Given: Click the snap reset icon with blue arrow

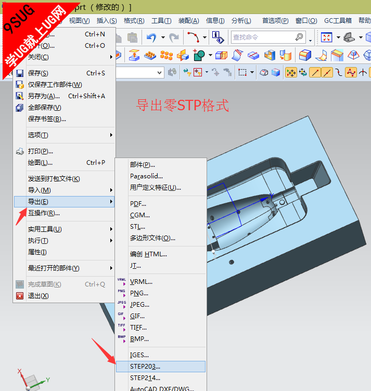Looking at the screenshot, I should coord(303,73).
